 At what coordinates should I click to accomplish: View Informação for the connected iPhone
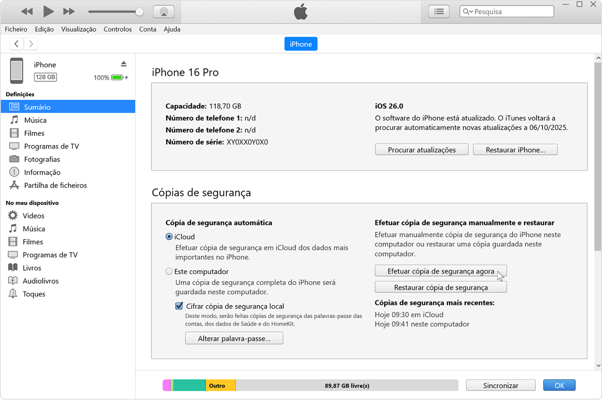(42, 172)
